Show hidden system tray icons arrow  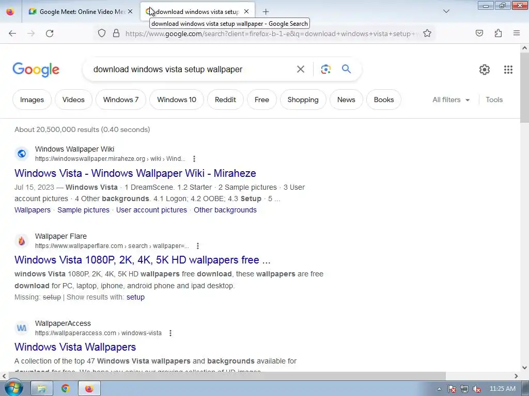tap(439, 389)
